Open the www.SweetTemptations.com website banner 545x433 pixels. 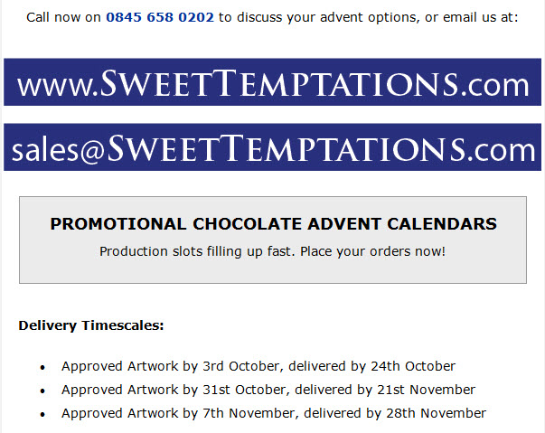[273, 82]
